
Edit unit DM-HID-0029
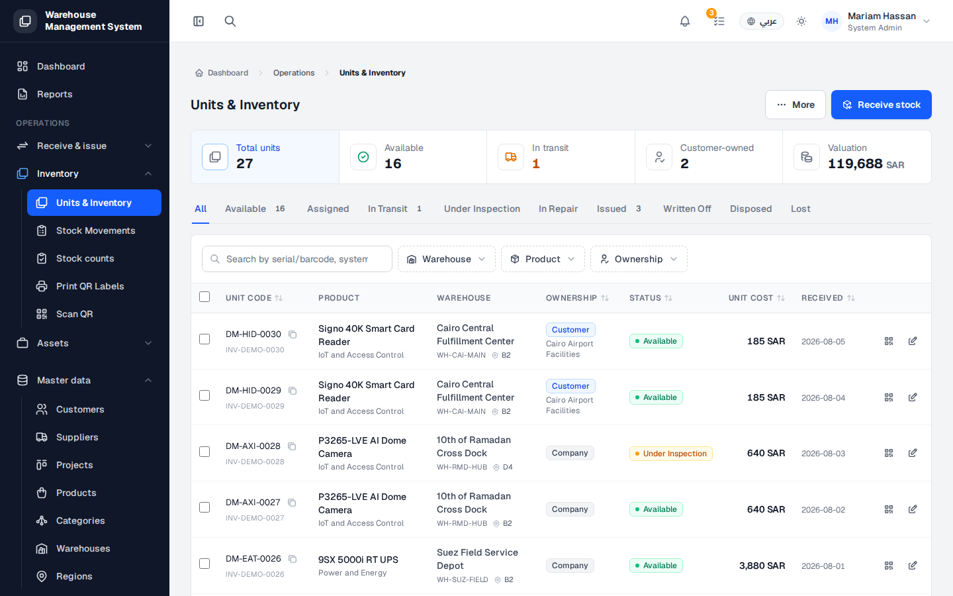pyautogui.click(x=913, y=397)
